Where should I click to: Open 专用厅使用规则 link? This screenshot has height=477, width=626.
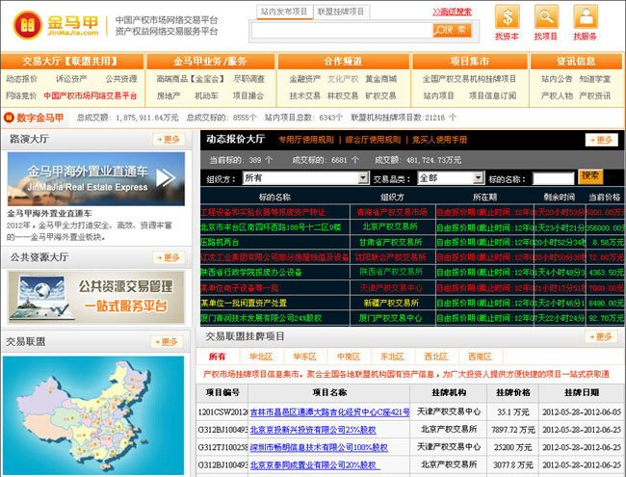[x=305, y=140]
